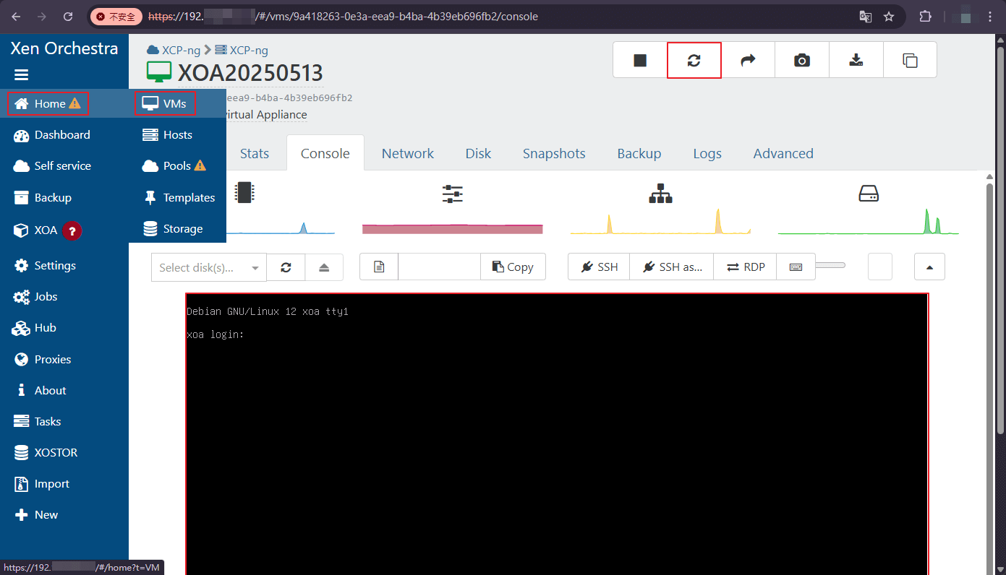Copy the VM using the duplicate icon
The width and height of the screenshot is (1006, 575).
click(910, 60)
